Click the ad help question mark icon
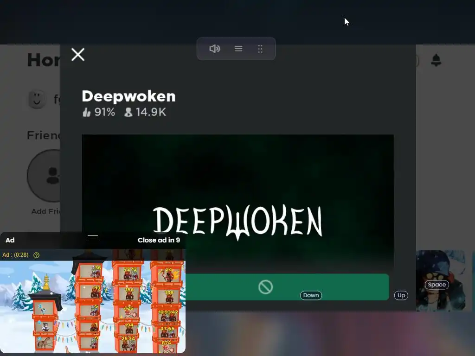This screenshot has height=356, width=475. (x=36, y=255)
